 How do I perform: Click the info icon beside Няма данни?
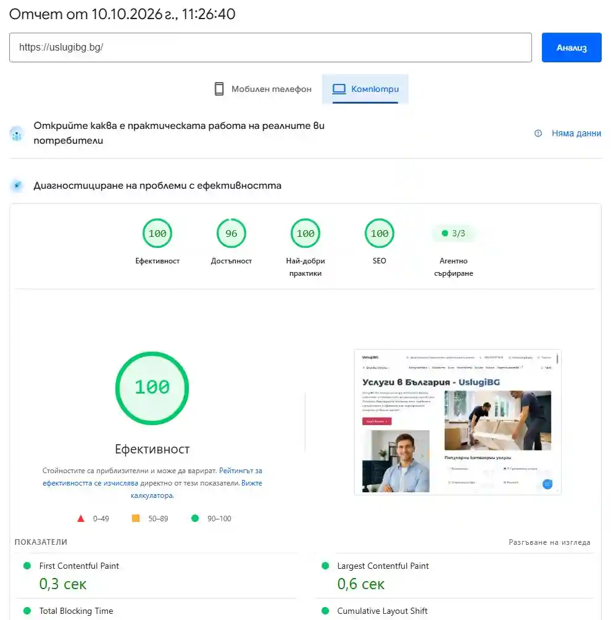[x=538, y=133]
